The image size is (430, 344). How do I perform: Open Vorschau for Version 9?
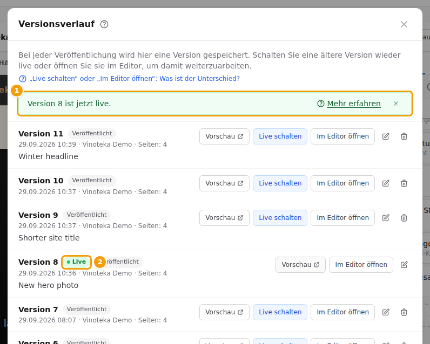tap(224, 218)
